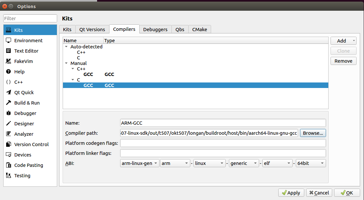364x200 pixels.
Task: Collapse the C++ node under Manual
Action: tap(73, 69)
